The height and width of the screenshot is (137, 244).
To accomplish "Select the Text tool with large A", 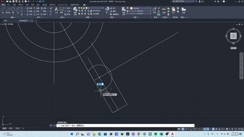I will point(56,10).
